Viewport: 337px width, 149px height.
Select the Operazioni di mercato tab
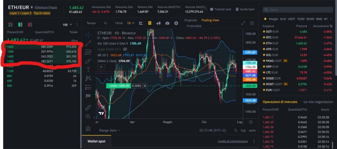pos(280,102)
